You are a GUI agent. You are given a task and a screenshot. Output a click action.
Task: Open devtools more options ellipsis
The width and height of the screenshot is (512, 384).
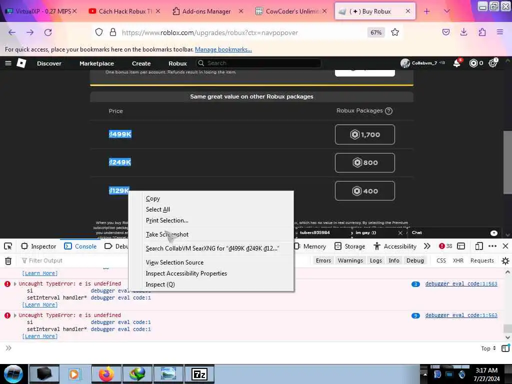[x=492, y=246]
